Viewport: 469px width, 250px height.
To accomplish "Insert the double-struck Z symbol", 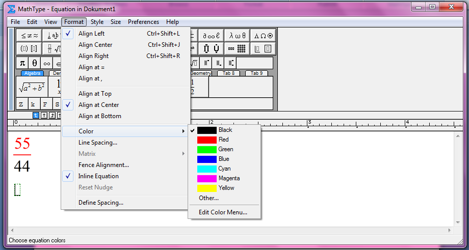I will (x=22, y=104).
